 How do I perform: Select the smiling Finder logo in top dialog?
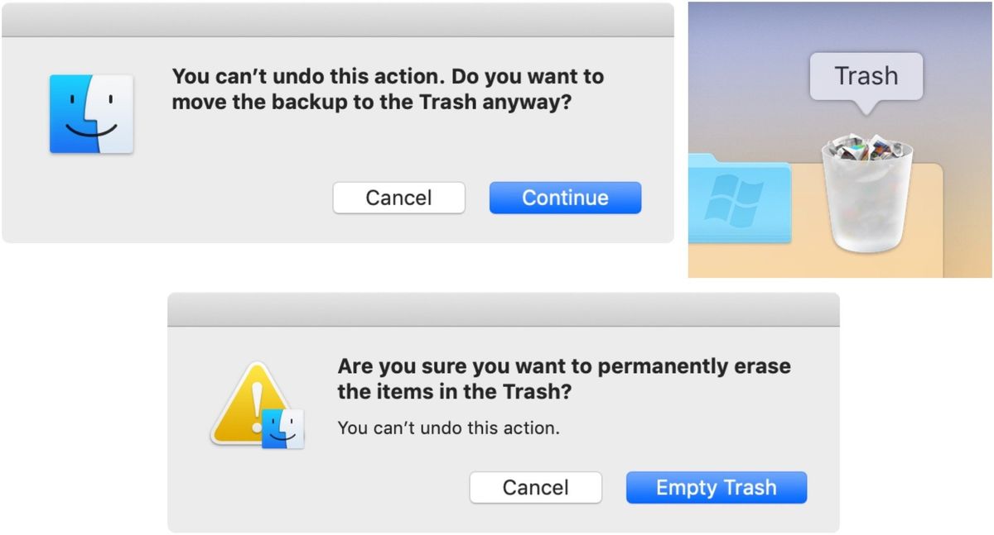91,115
